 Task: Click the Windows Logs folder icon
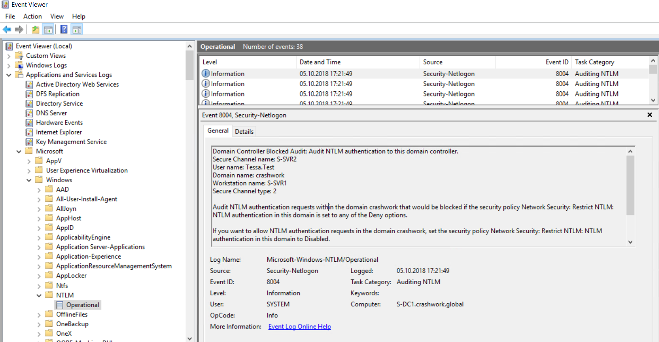(x=19, y=65)
